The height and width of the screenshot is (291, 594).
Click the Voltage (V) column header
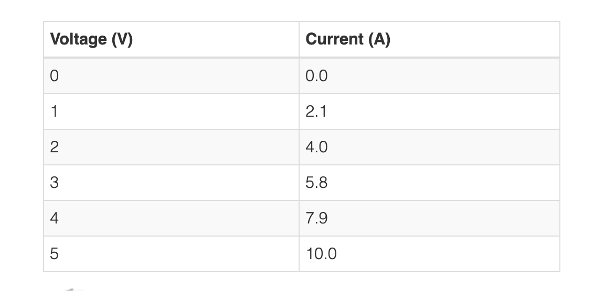coord(171,39)
